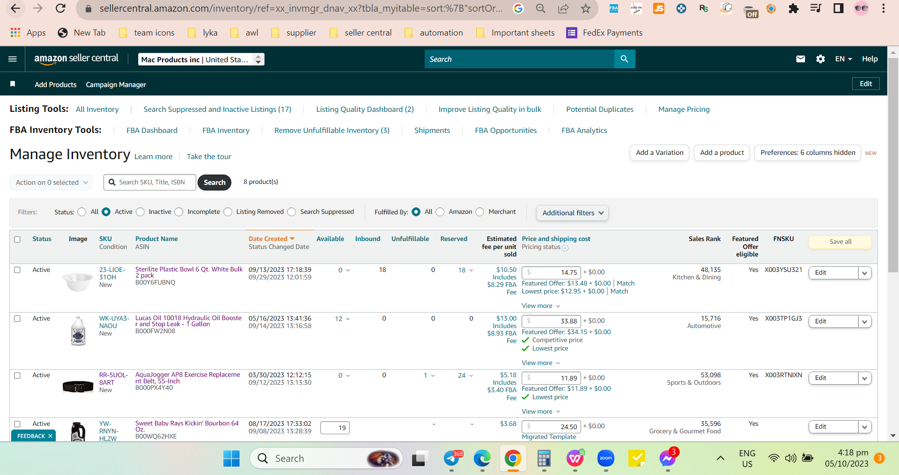Expand the Additional filters dropdown
Viewport: 899px width, 475px height.
click(572, 213)
